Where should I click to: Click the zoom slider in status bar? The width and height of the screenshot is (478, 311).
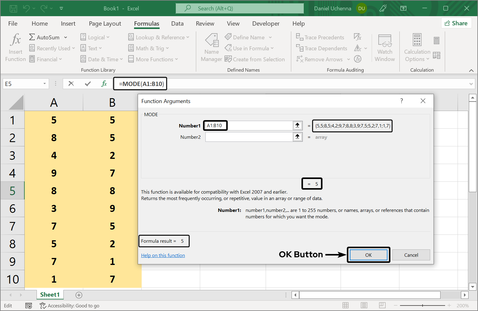tap(422, 305)
